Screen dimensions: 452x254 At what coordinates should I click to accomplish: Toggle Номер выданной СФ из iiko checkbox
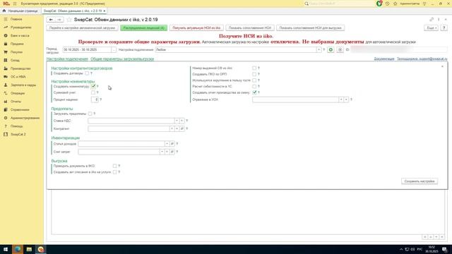(254, 68)
